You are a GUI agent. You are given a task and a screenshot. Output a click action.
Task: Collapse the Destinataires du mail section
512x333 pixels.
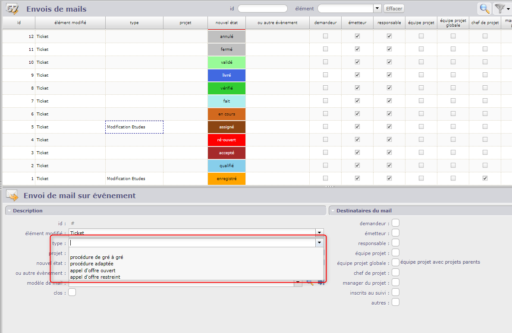[333, 211]
